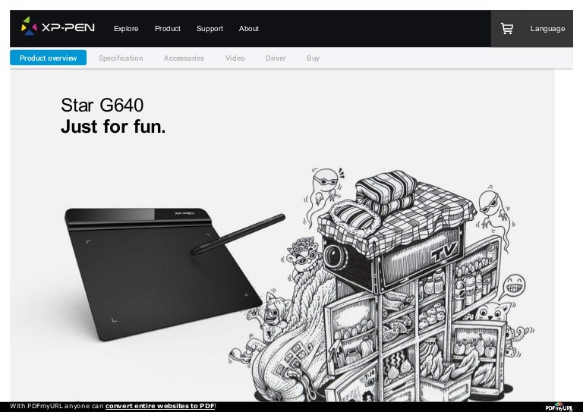
Task: Open the Language selector
Action: [x=547, y=29]
